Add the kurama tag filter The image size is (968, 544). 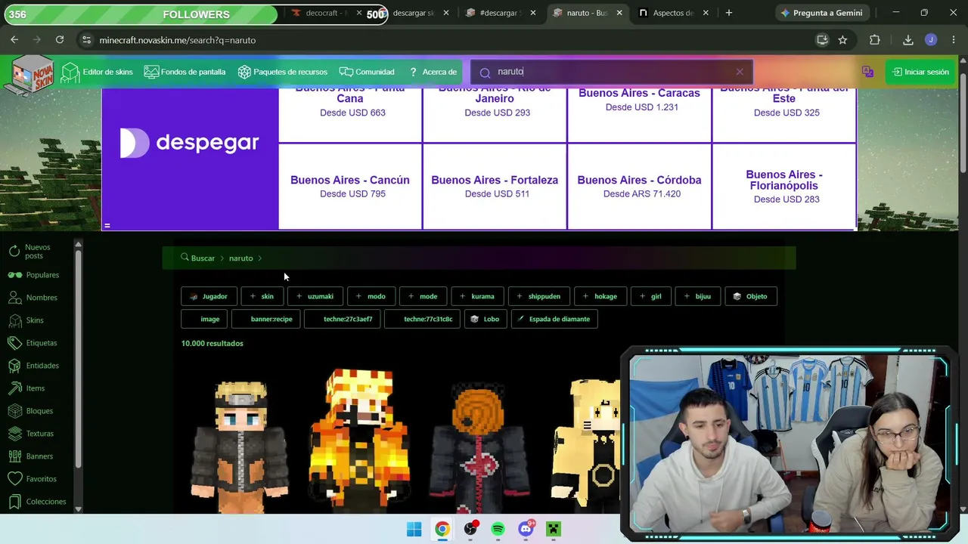point(477,296)
